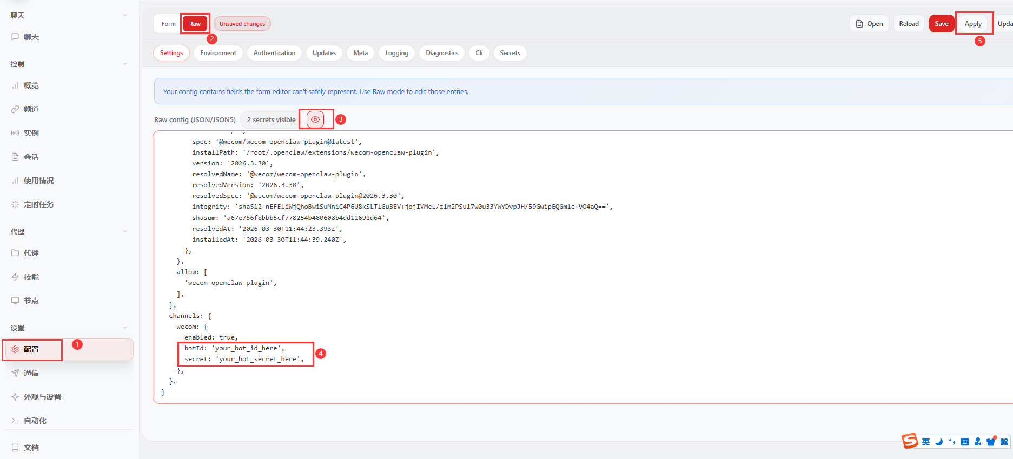Switch editor to Raw mode
The image size is (1013, 459).
click(x=195, y=24)
